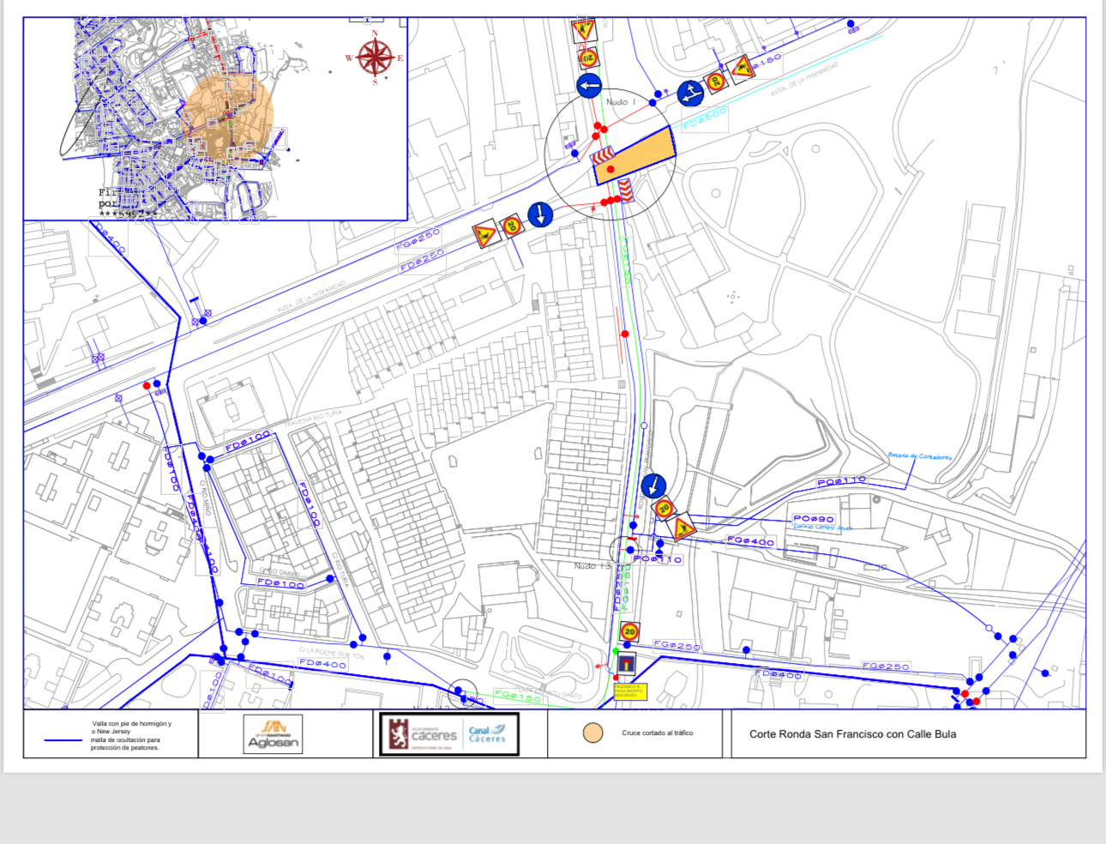The width and height of the screenshot is (1106, 844).
Task: Click the dead-end road sign above the yellow note
Action: pos(626,665)
